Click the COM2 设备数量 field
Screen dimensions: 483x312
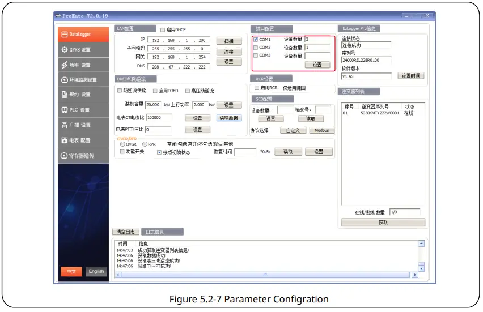[317, 48]
